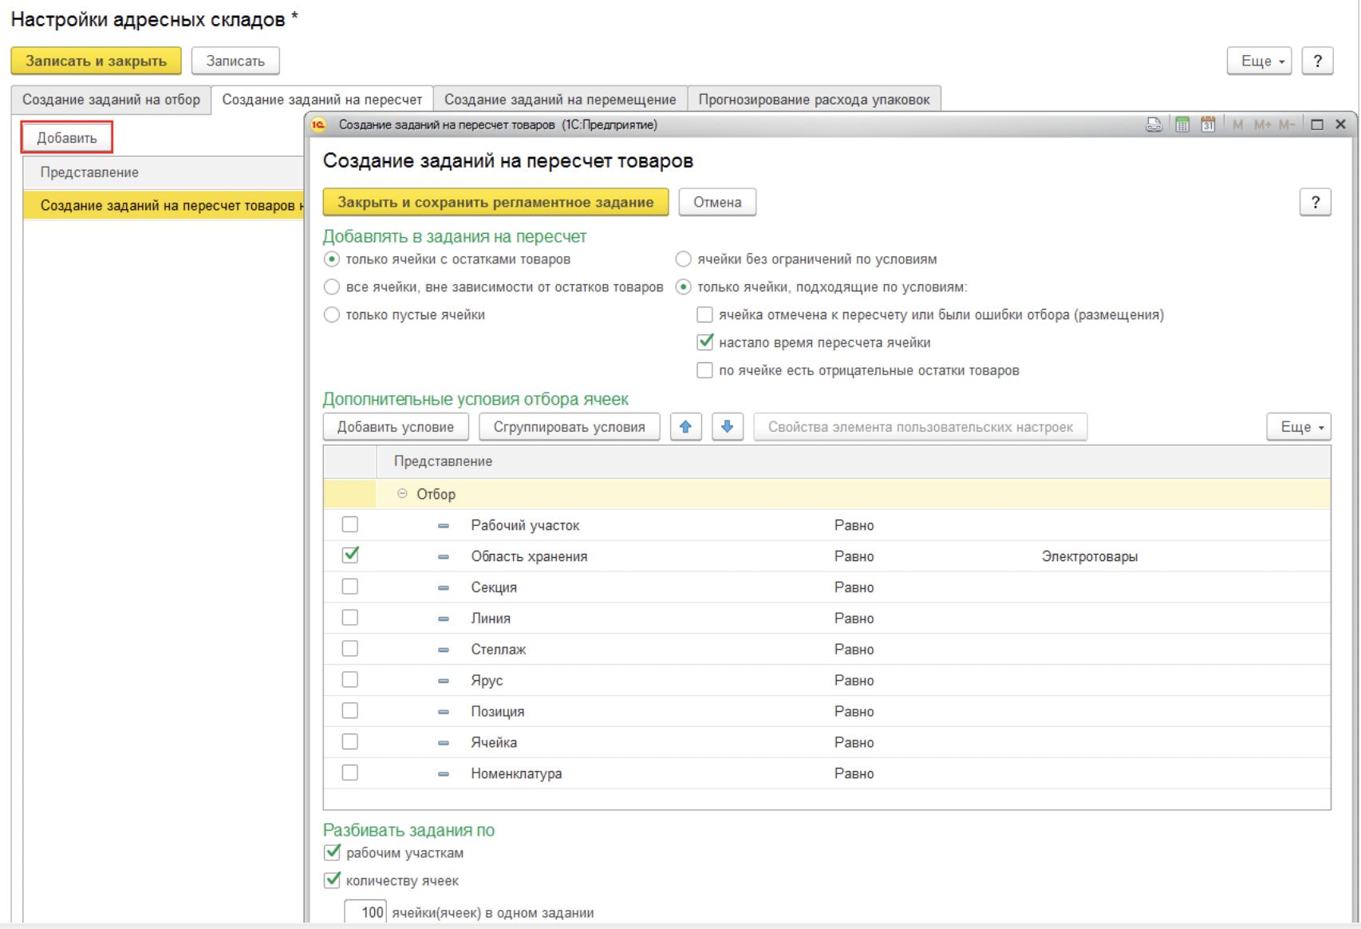Click the M+ memory add icon
This screenshot has height=929, width=1361.
tap(1262, 125)
